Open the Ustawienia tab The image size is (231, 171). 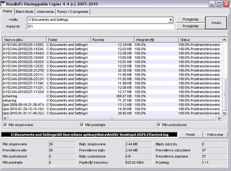tap(45, 12)
